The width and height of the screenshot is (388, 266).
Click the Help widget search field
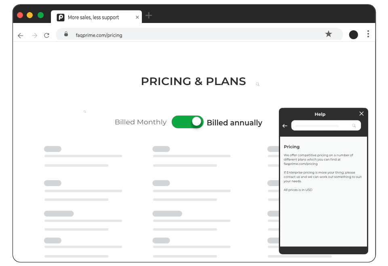[326, 126]
